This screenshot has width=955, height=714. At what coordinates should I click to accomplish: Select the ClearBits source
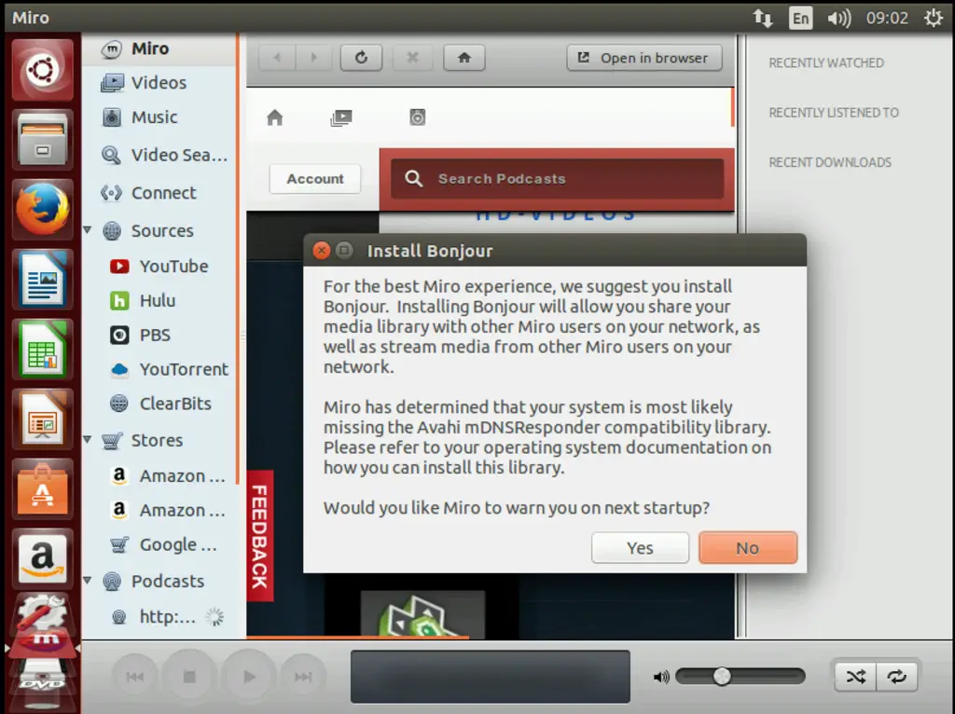coord(160,404)
